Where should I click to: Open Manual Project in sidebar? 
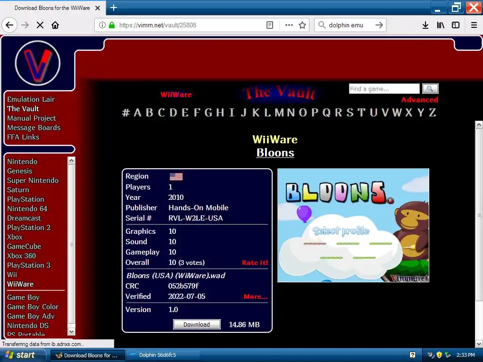(32, 118)
